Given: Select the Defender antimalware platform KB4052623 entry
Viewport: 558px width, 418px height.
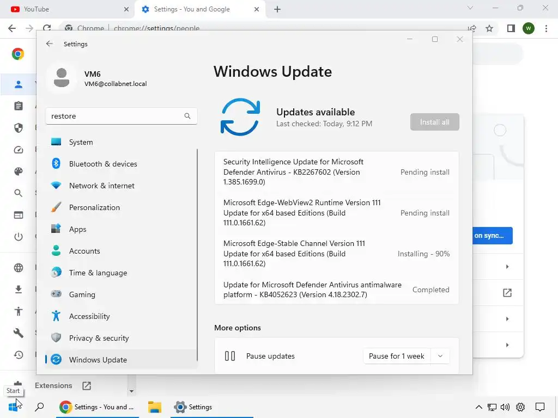Looking at the screenshot, I should click(x=337, y=290).
